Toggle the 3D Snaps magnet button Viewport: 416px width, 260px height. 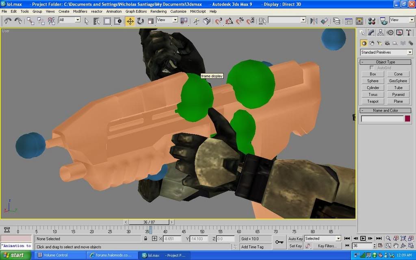pyautogui.click(x=219, y=21)
